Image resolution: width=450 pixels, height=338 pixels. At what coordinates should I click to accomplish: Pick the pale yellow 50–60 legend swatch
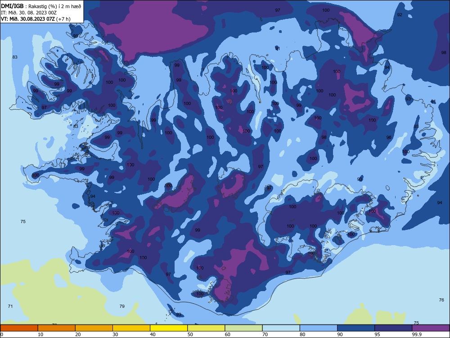[206, 328]
